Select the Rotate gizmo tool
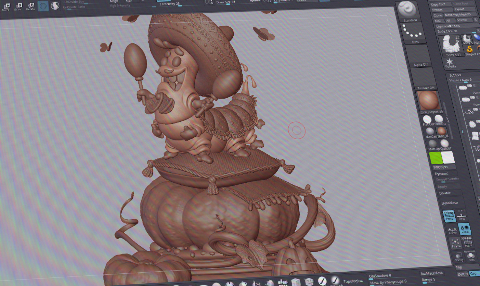Image resolution: width=480 pixels, height=286 pixels. click(30, 6)
